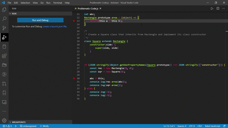Open the Go menu
Image resolution: width=228 pixels, height=128 pixels.
(42, 3)
